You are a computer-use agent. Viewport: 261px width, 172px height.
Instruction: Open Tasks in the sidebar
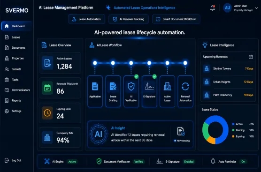[12, 80]
